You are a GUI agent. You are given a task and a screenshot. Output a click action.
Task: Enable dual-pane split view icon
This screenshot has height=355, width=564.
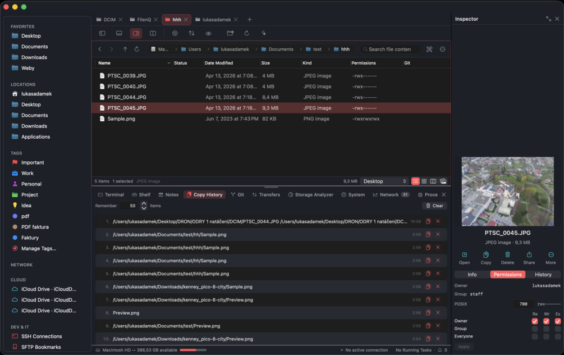point(153,33)
